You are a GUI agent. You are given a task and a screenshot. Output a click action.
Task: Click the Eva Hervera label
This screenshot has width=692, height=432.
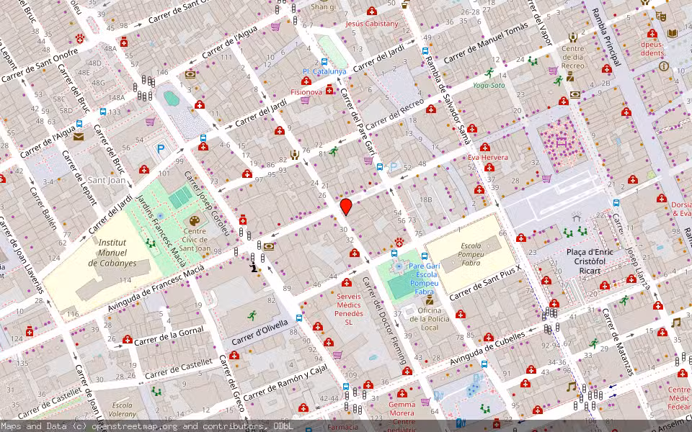click(x=488, y=158)
